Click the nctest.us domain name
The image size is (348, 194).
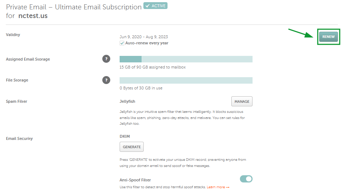click(33, 16)
